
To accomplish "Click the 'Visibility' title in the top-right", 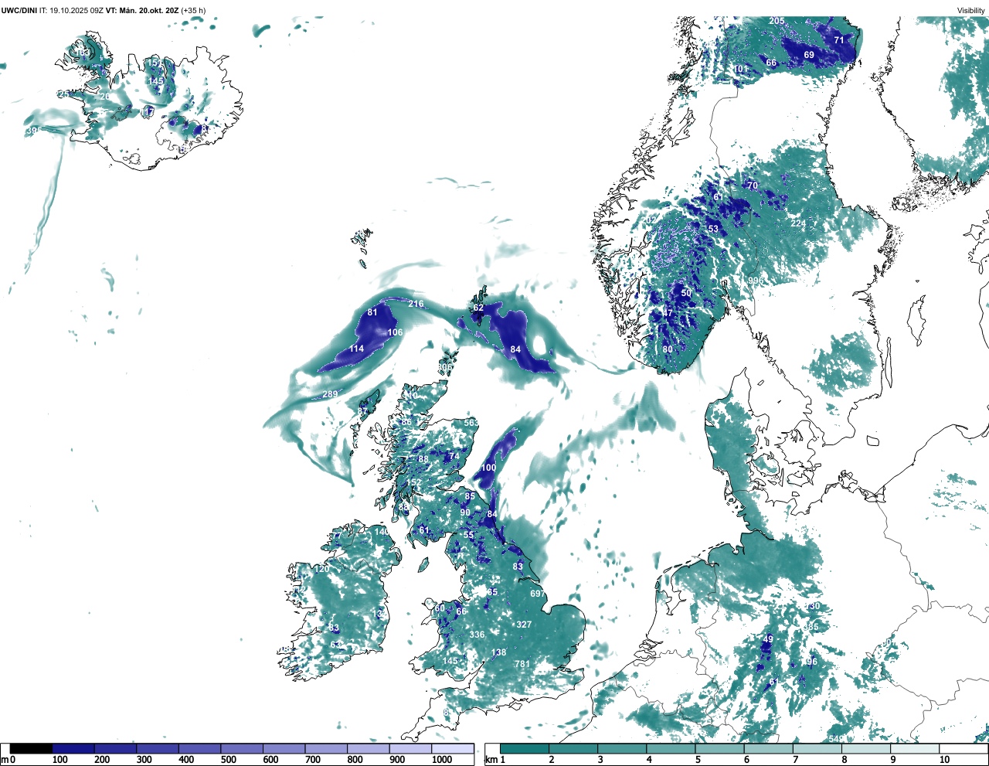I will (971, 11).
